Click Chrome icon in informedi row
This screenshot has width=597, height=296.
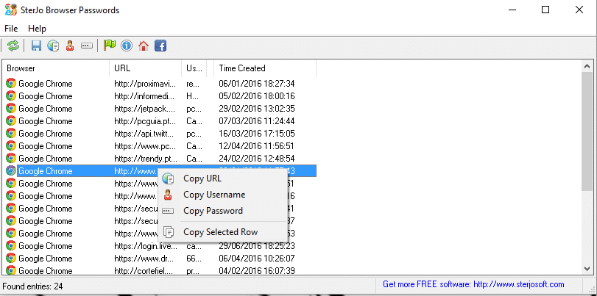pos(11,95)
